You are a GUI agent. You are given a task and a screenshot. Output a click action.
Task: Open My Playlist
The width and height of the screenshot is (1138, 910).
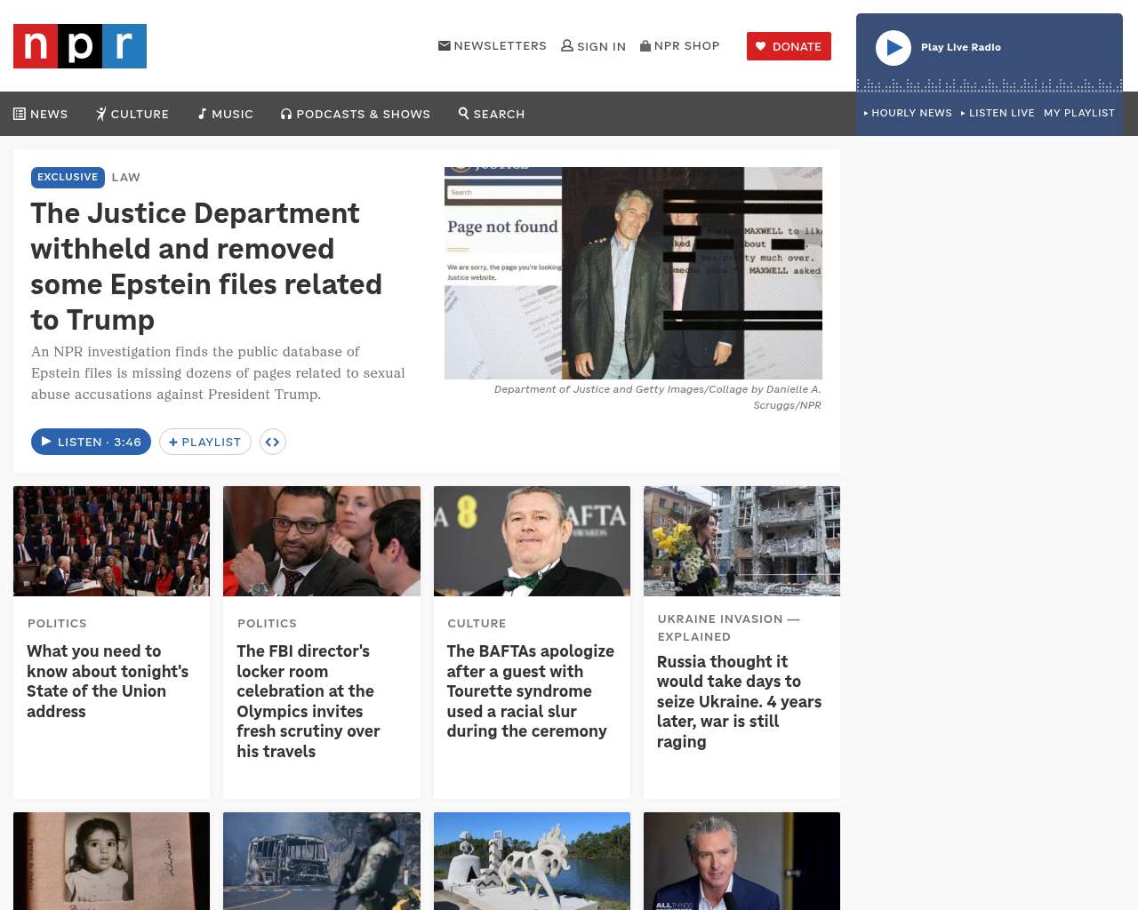tap(1078, 113)
